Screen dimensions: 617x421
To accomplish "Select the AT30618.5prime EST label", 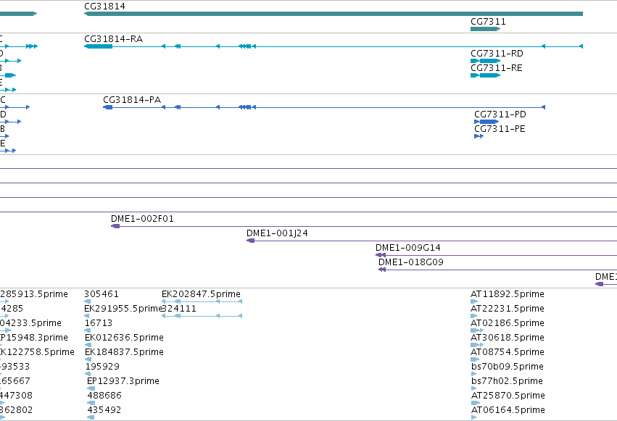I will (x=508, y=338).
